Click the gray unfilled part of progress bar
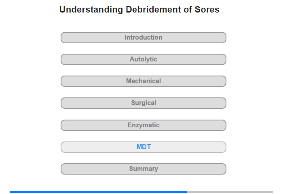 click(230, 192)
